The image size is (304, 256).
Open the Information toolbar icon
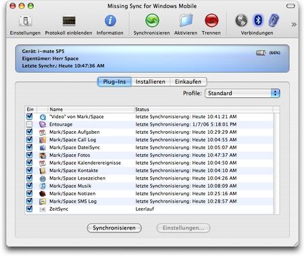(x=110, y=21)
